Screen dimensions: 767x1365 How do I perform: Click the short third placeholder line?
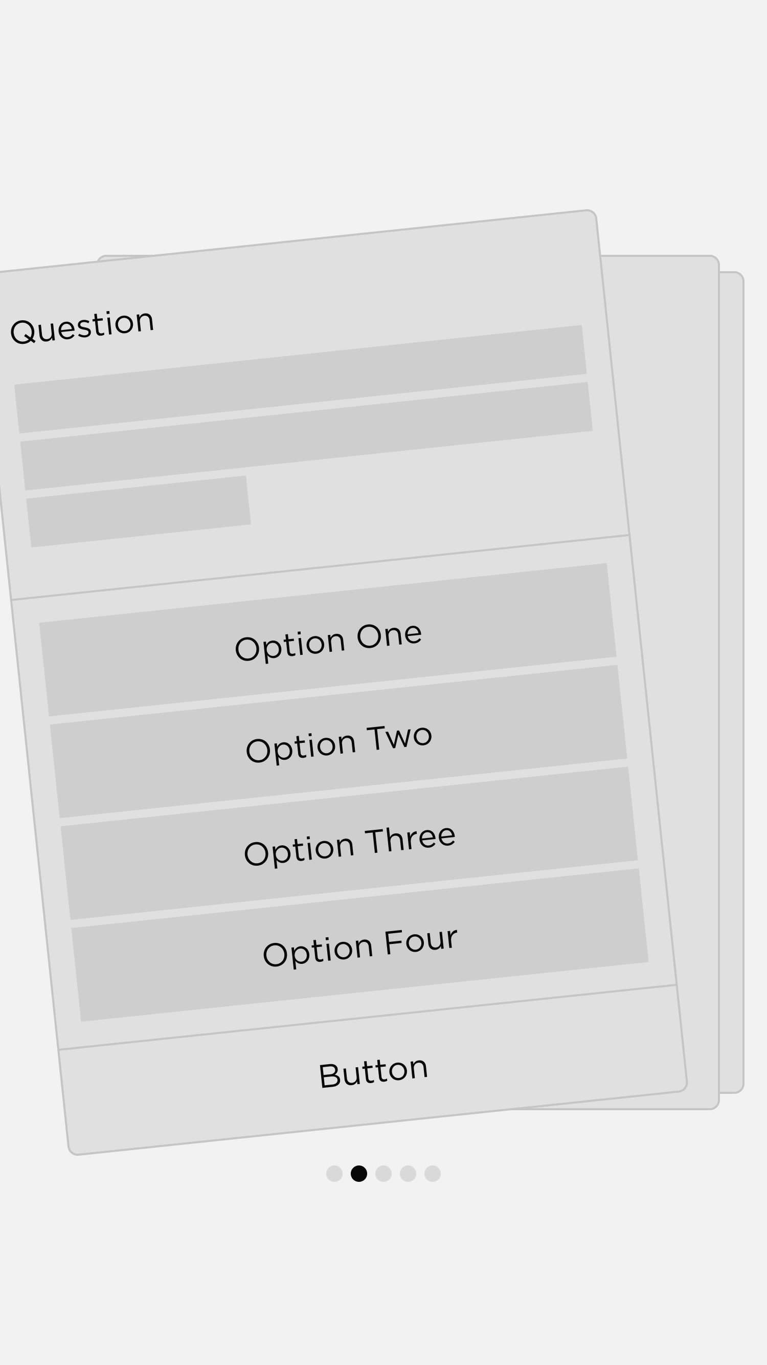pos(138,511)
